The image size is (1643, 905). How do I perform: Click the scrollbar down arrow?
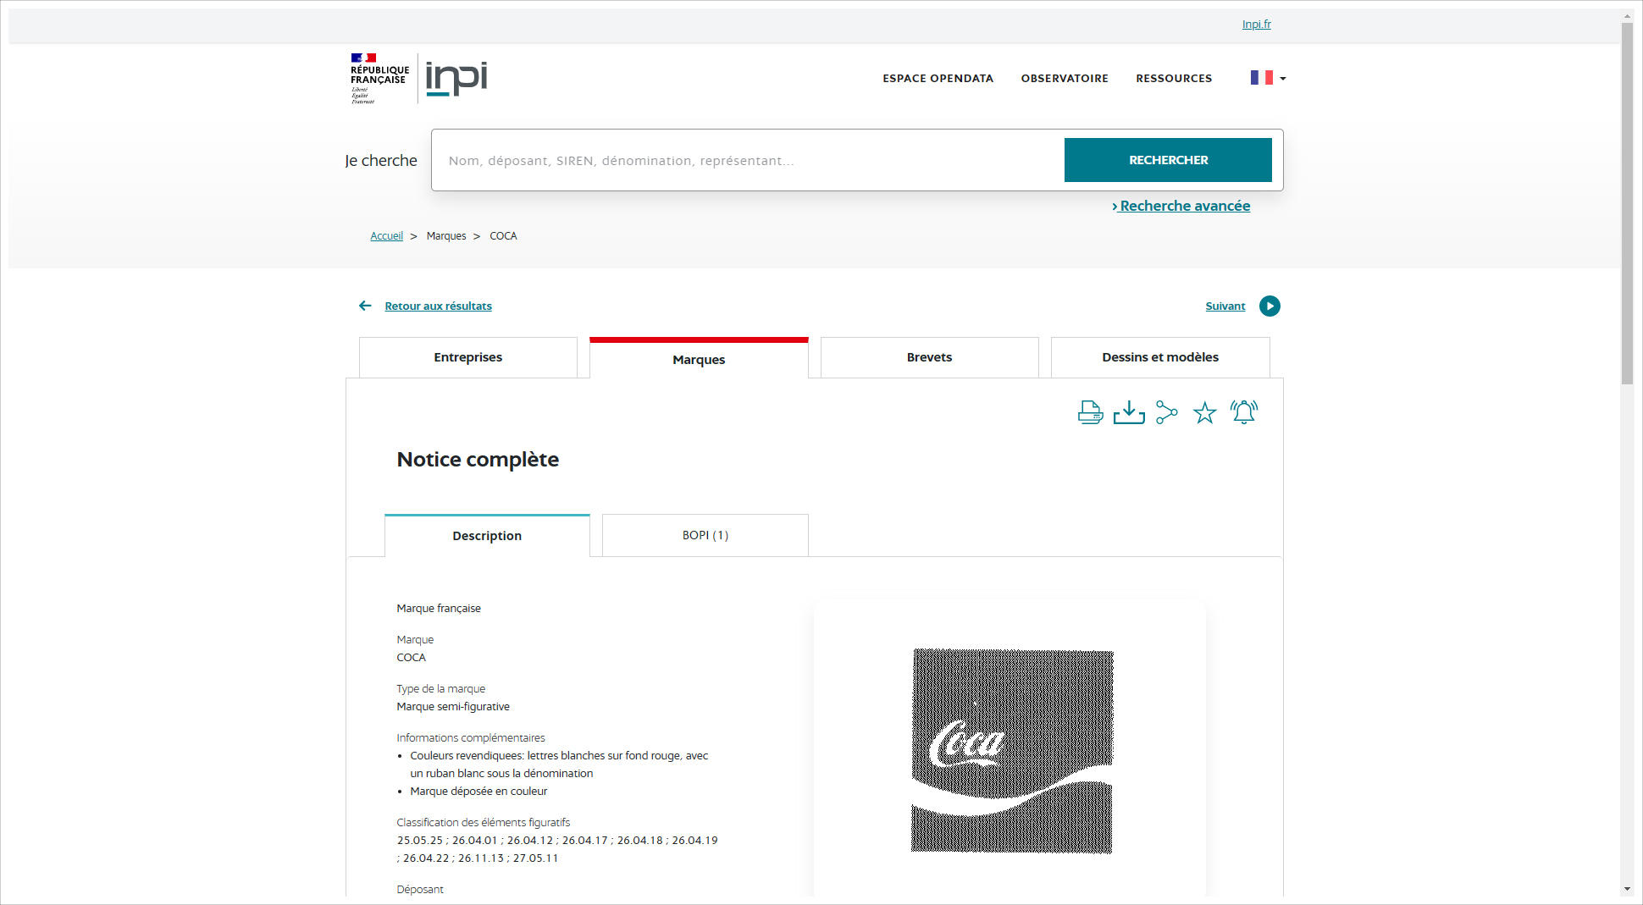1627,889
